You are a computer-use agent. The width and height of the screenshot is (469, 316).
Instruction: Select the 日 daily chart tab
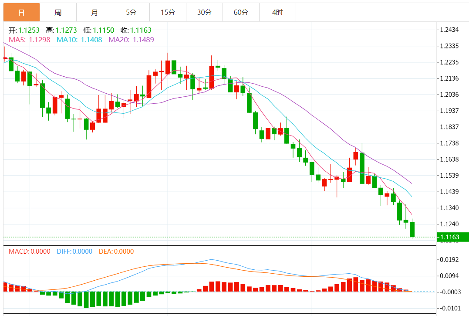(x=21, y=12)
